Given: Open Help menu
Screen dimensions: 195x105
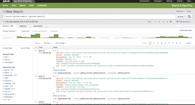Looking at the screenshot, I should pyautogui.click(x=189, y=1).
